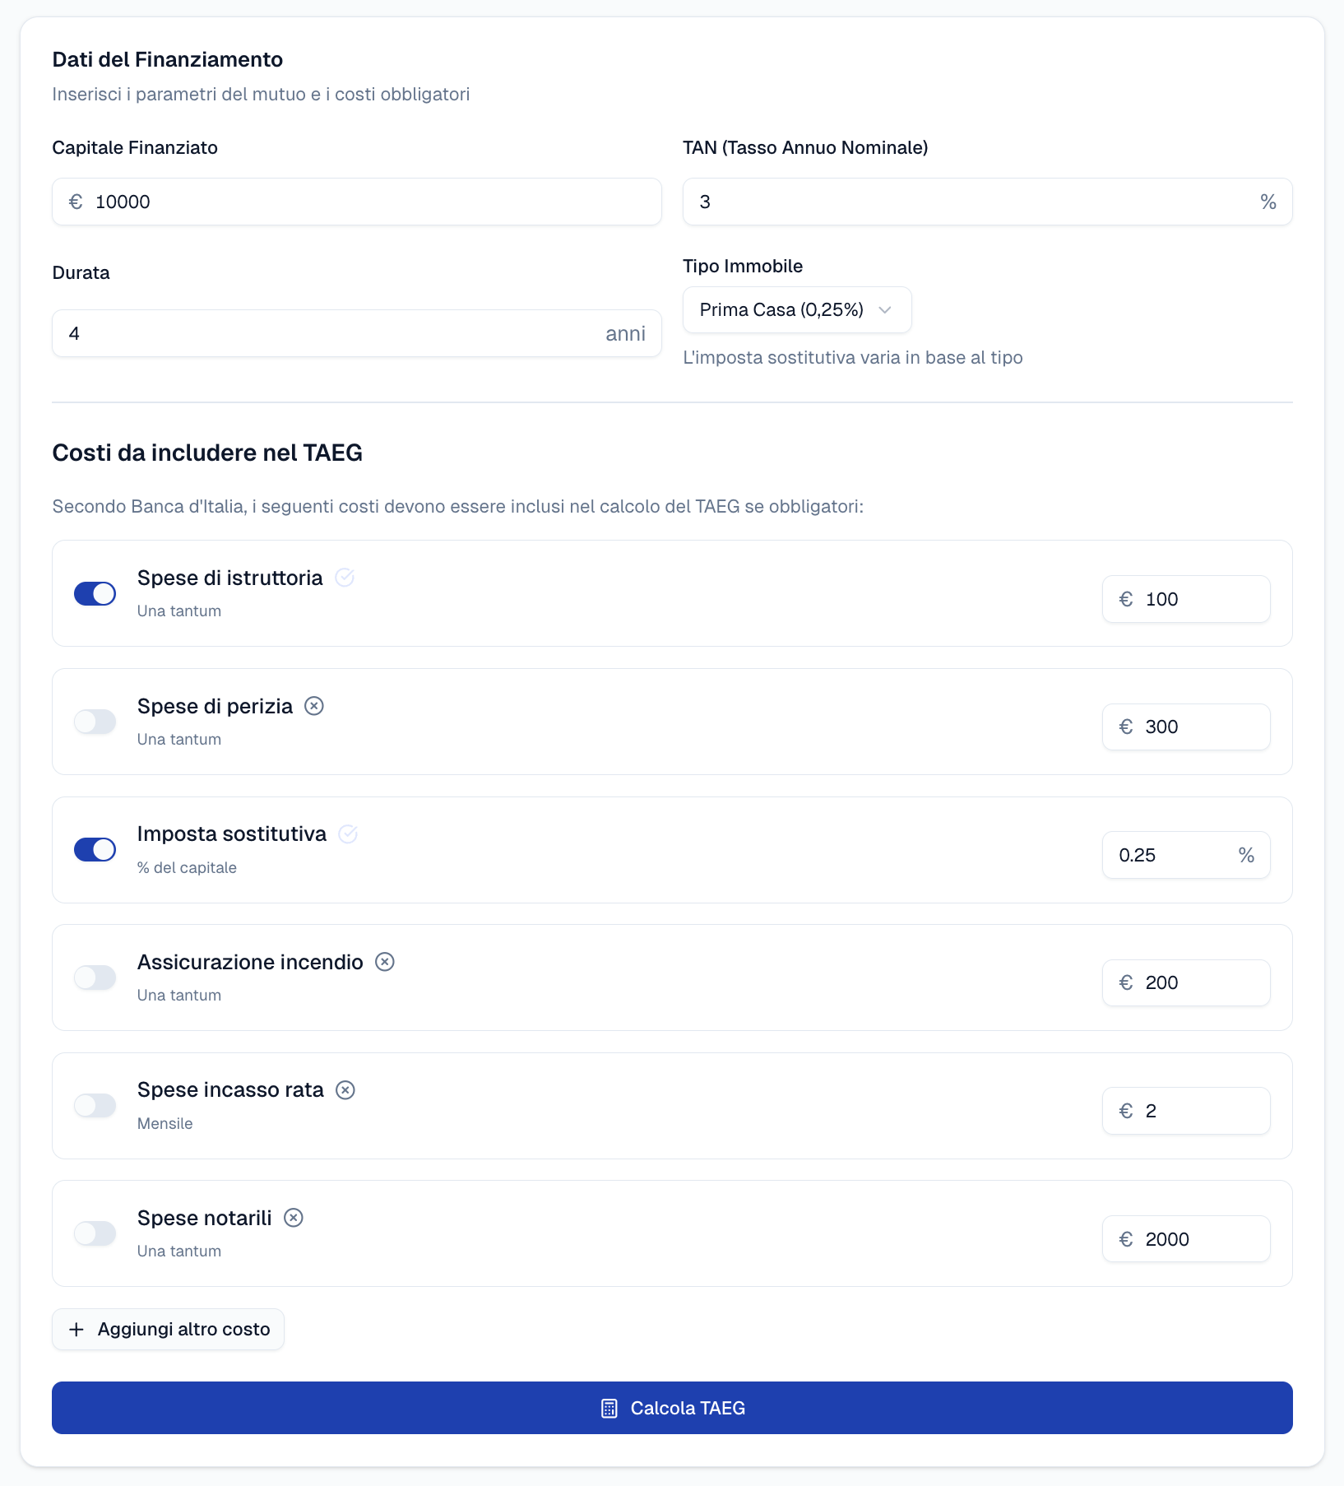
Task: Click the checkmark icon beside Imposta sostitutiva
Action: click(348, 834)
